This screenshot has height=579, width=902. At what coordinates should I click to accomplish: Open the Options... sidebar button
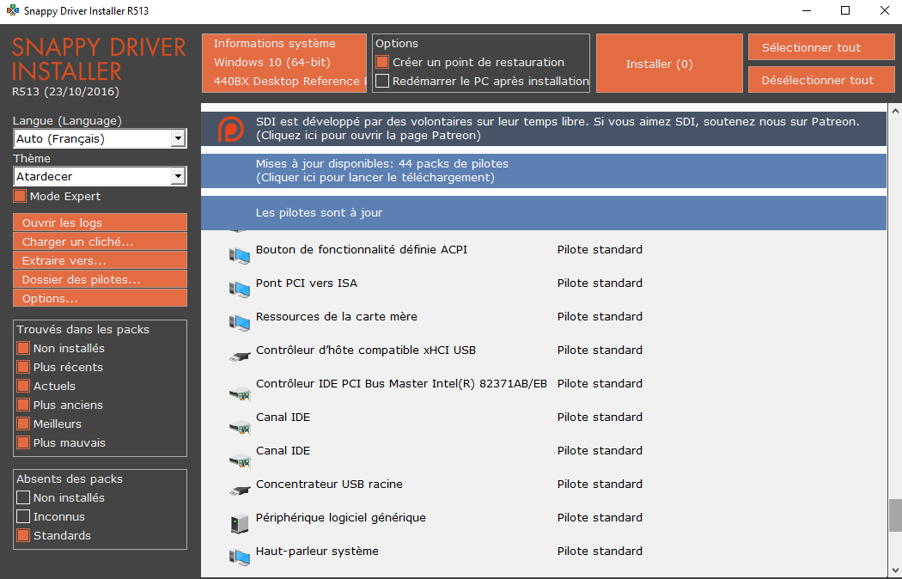click(101, 298)
